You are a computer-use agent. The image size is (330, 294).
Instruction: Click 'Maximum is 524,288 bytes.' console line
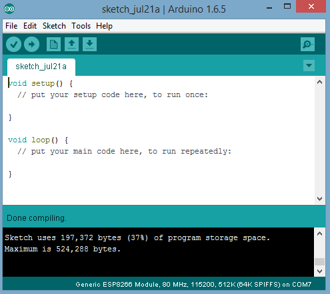coord(63,249)
